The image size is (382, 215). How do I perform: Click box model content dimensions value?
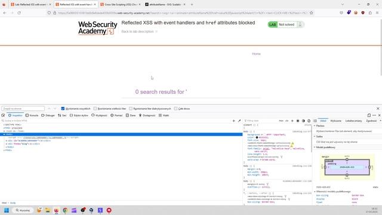click(x=347, y=167)
